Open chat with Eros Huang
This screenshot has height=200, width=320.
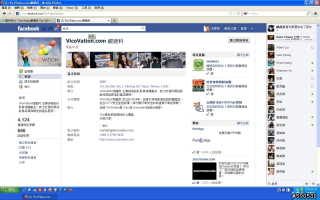click(290, 63)
